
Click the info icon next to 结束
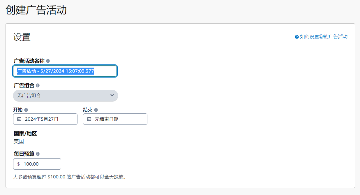(x=96, y=109)
